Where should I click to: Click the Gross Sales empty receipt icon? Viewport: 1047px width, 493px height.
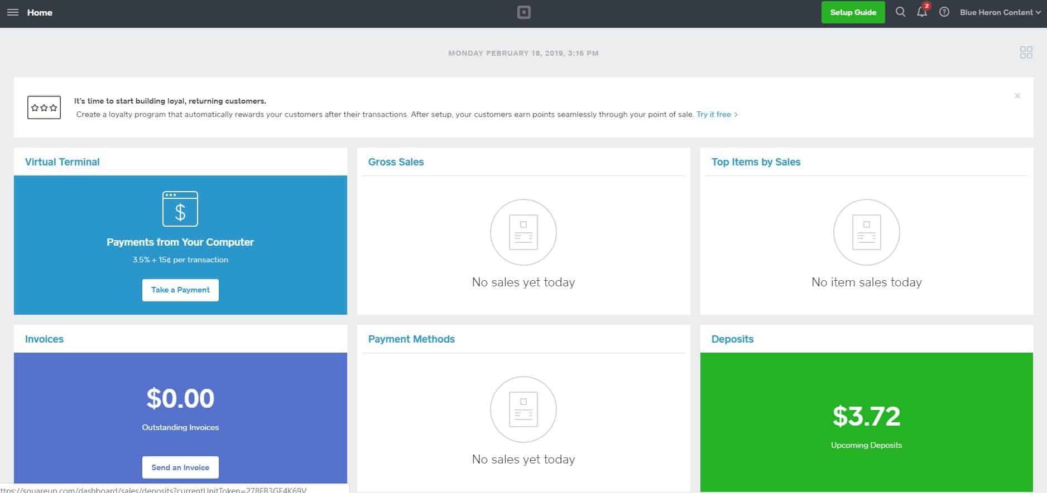[x=523, y=232]
